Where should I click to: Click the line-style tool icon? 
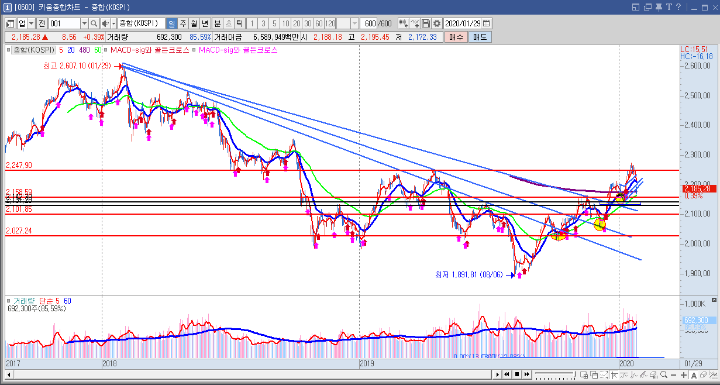[x=415, y=23]
